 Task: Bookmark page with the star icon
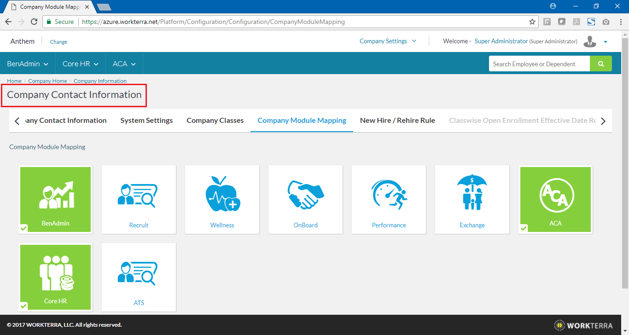[532, 22]
